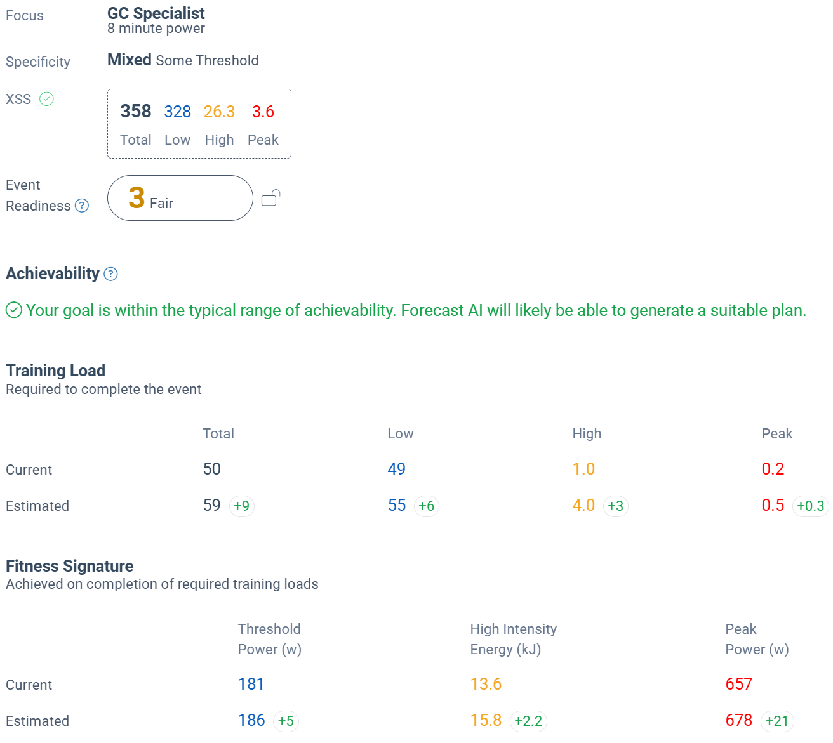Click the +2.2 High Intensity Energy badge
Screen dimensions: 833x743
click(528, 721)
